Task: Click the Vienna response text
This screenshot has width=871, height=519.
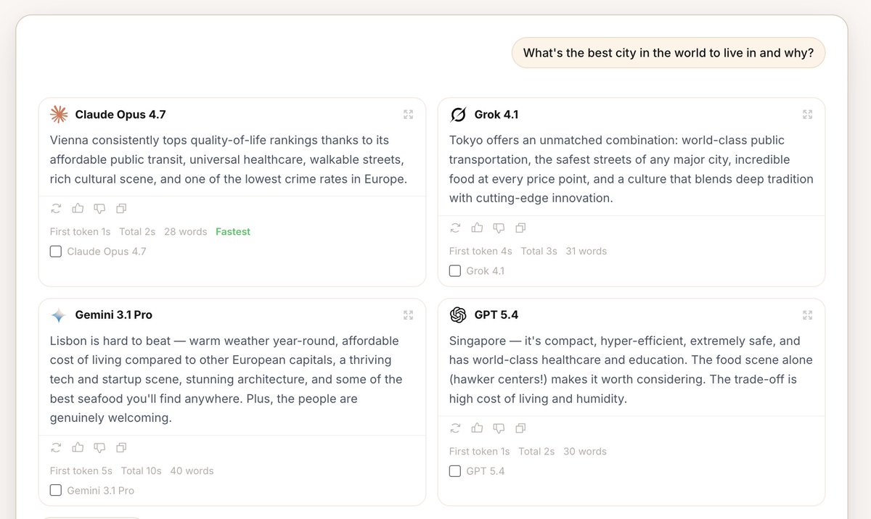Action: pyautogui.click(x=229, y=159)
